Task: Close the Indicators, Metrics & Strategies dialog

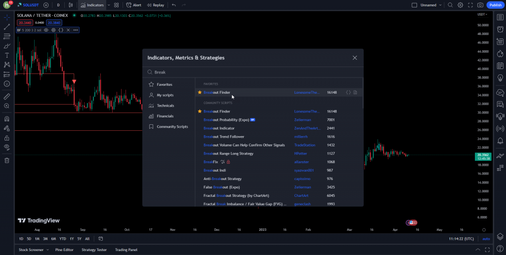Action: [355, 58]
